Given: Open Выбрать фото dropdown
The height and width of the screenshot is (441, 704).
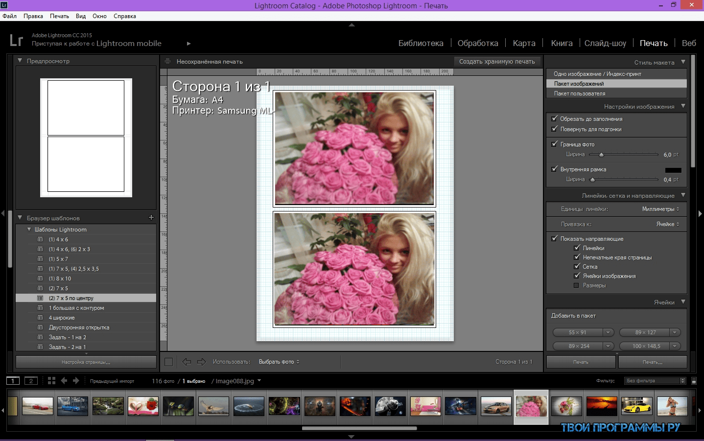Looking at the screenshot, I should point(279,362).
